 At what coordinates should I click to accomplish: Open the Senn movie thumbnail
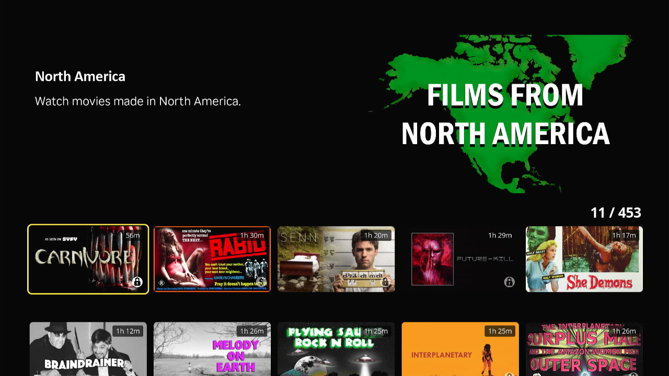click(336, 259)
